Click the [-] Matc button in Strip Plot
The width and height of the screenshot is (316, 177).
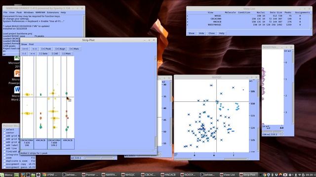[67, 54]
